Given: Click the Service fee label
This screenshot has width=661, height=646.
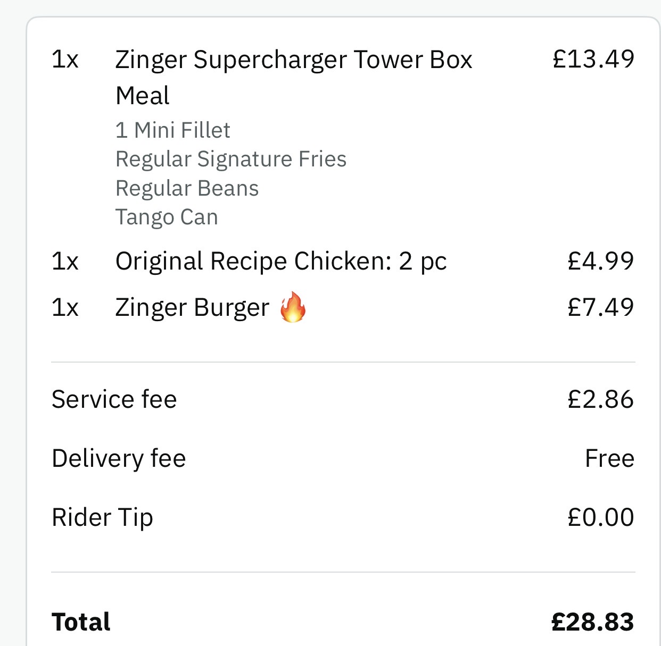Looking at the screenshot, I should 114,399.
